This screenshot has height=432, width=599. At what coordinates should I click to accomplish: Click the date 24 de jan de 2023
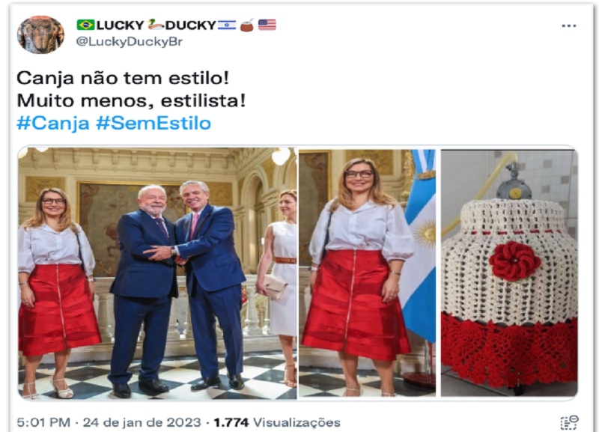coord(142,422)
